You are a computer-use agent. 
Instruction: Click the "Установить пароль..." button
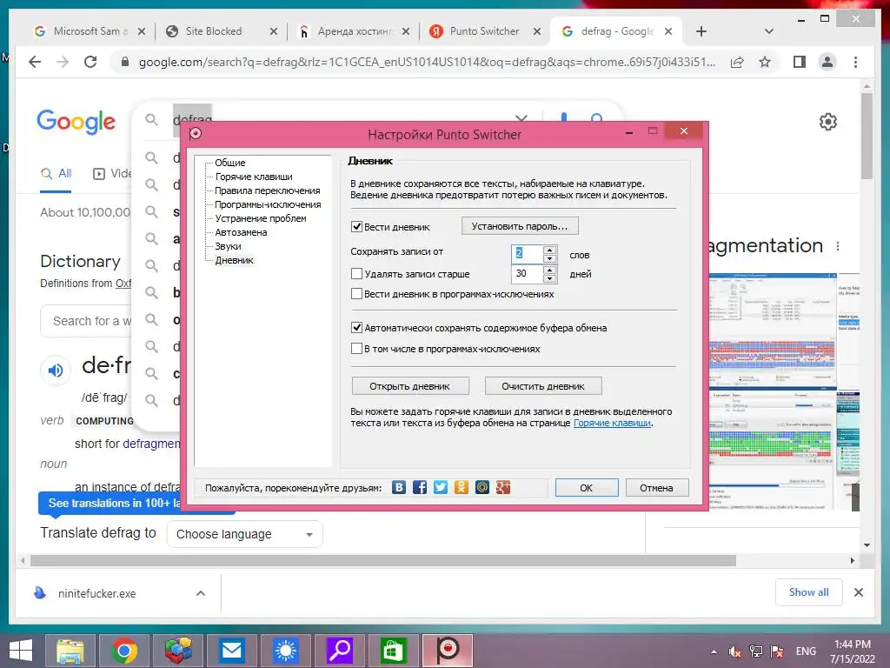click(520, 226)
